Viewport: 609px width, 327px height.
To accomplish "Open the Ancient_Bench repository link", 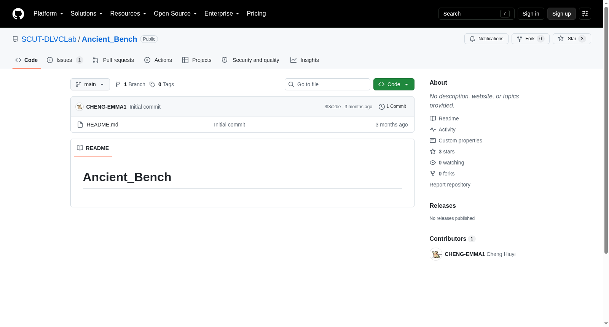I will pos(109,39).
